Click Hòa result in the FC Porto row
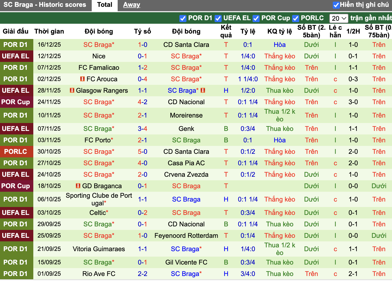 pos(280,140)
